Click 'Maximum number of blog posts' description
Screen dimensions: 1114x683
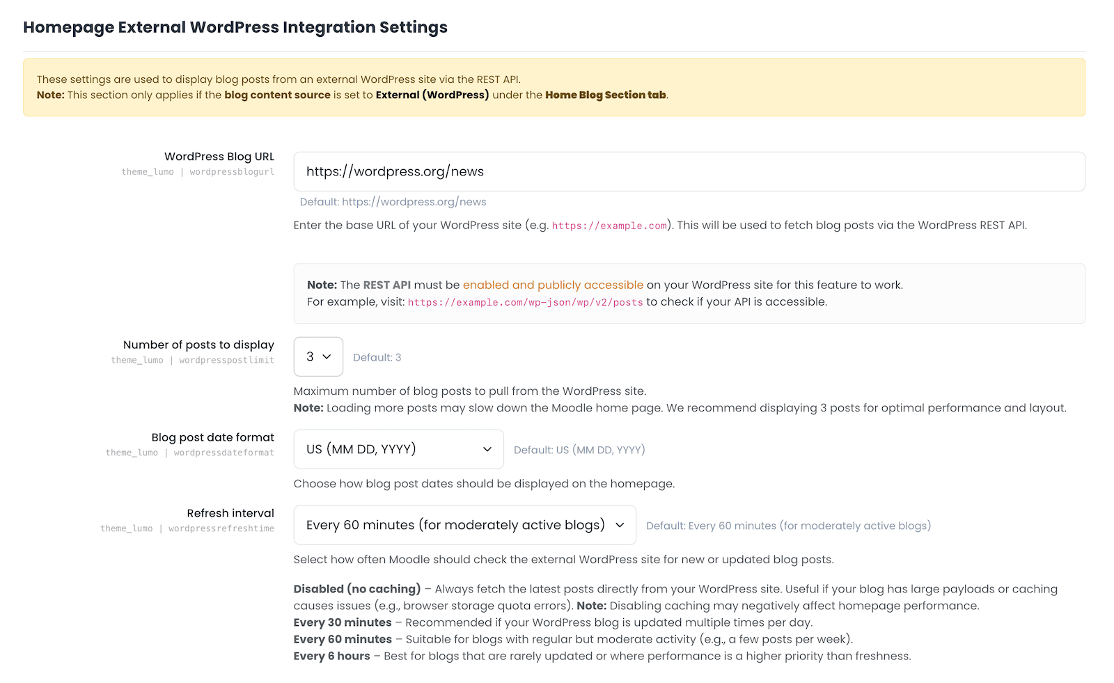tap(470, 391)
